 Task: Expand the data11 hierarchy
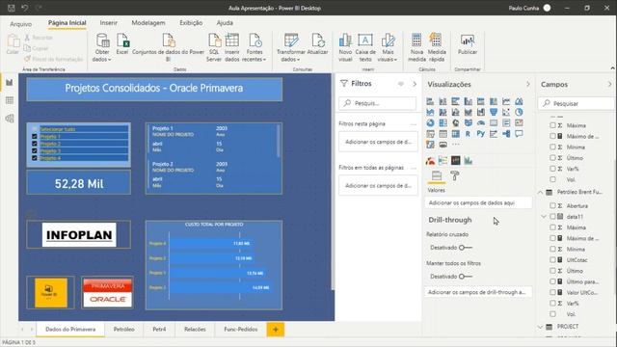544,216
